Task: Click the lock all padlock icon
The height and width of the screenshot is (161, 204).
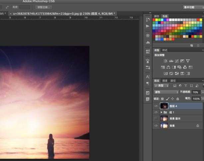Action: pos(177,99)
